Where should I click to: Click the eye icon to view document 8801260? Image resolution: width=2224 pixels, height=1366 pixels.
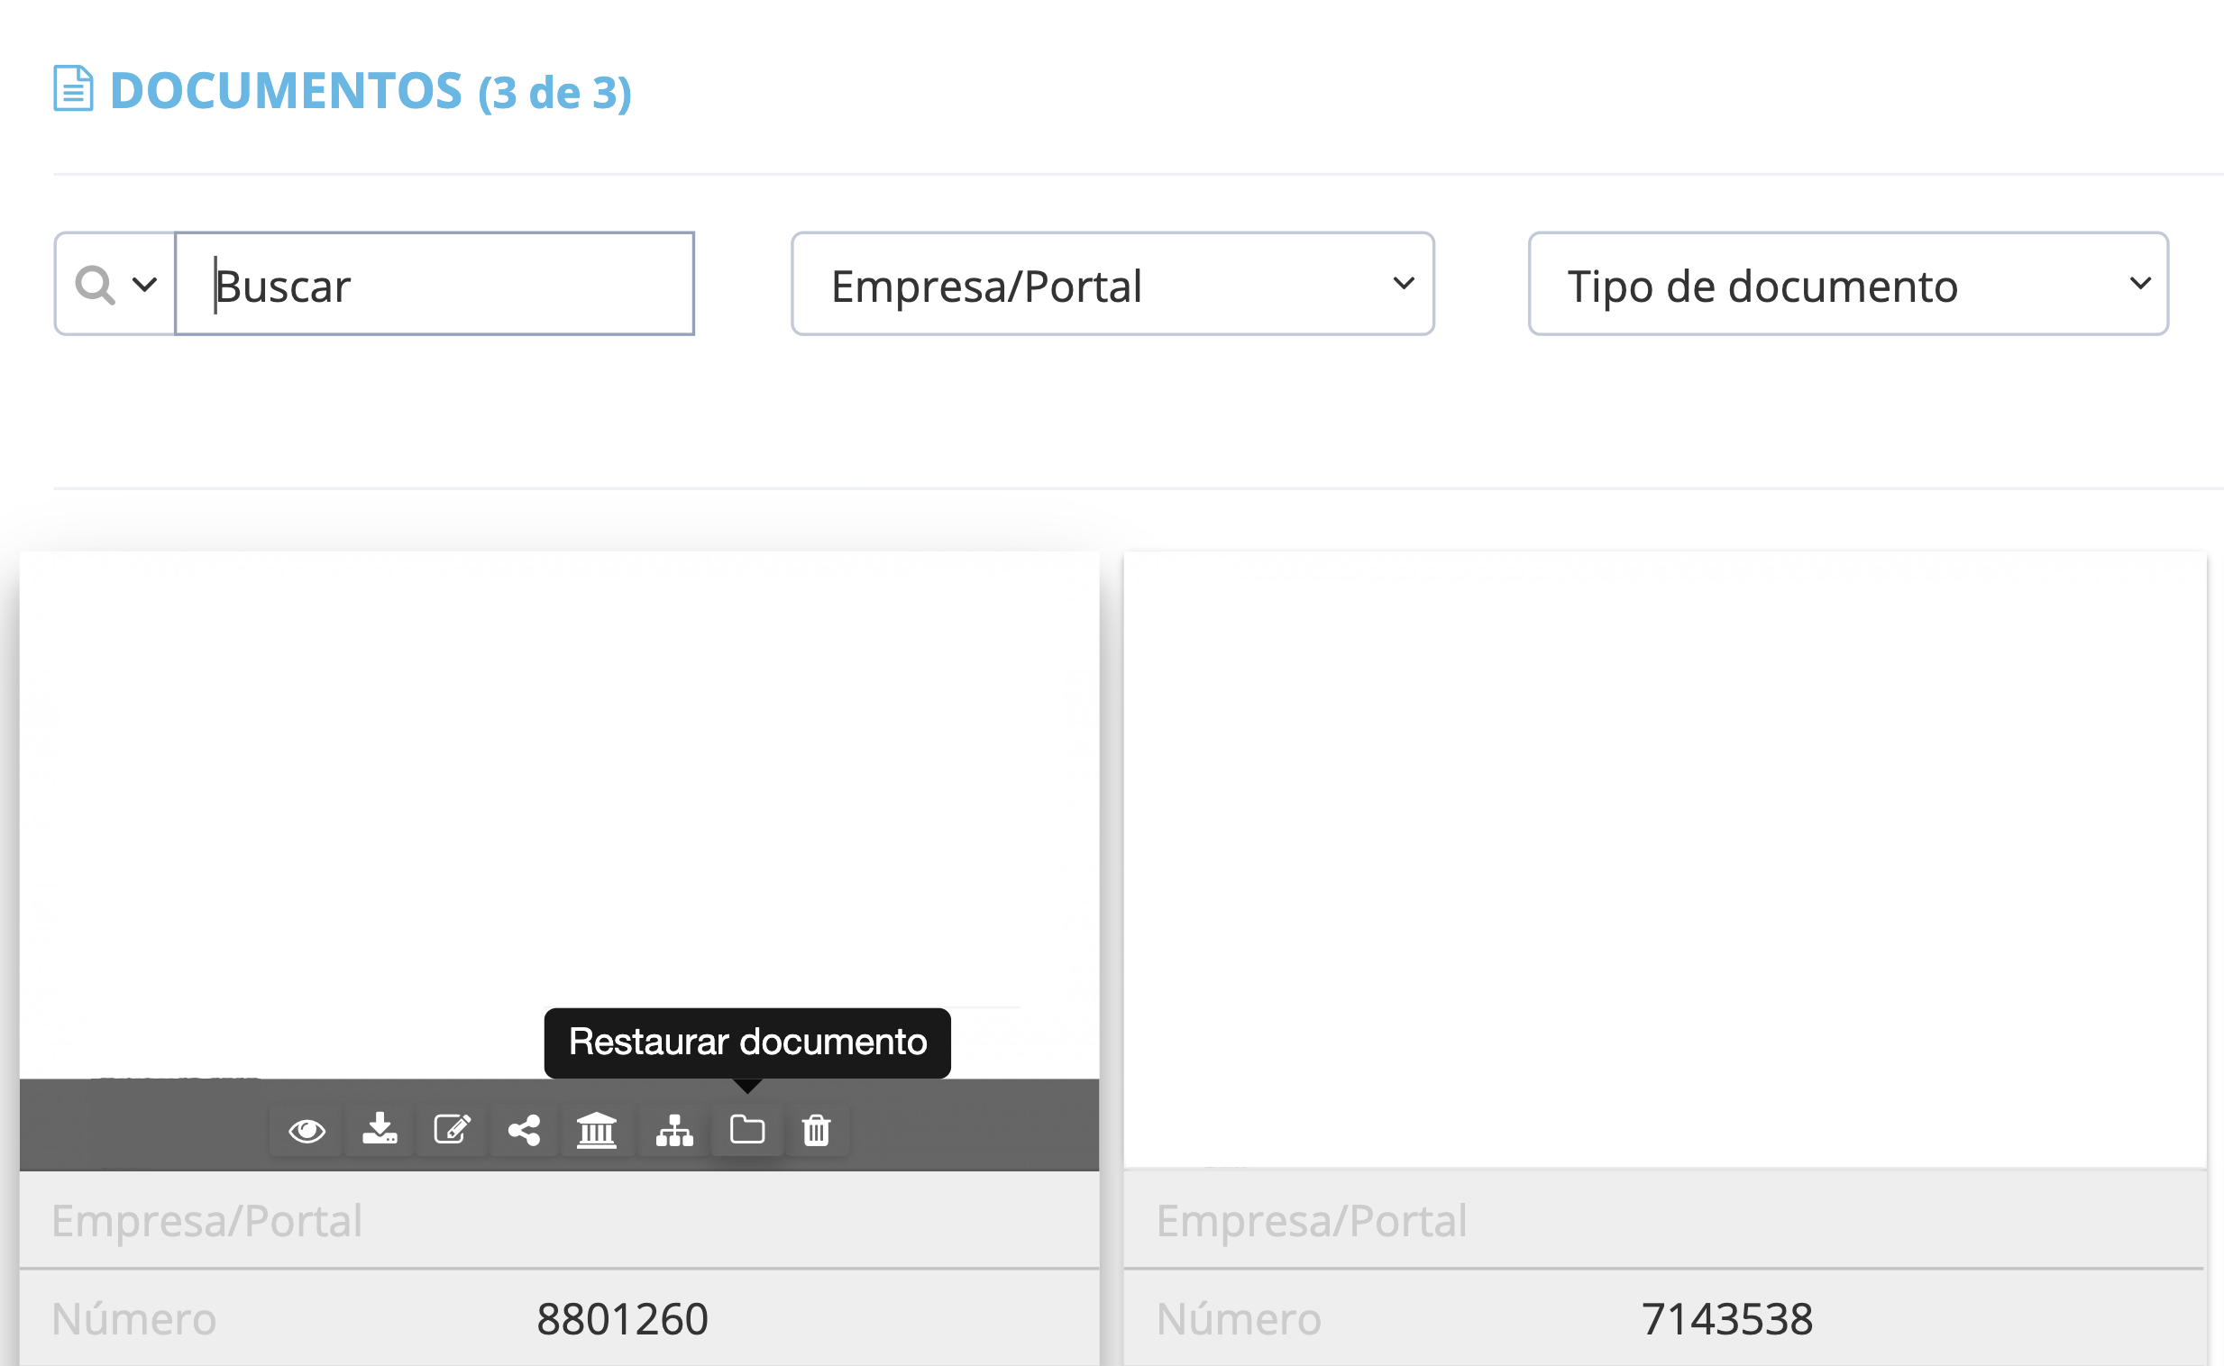pyautogui.click(x=307, y=1130)
